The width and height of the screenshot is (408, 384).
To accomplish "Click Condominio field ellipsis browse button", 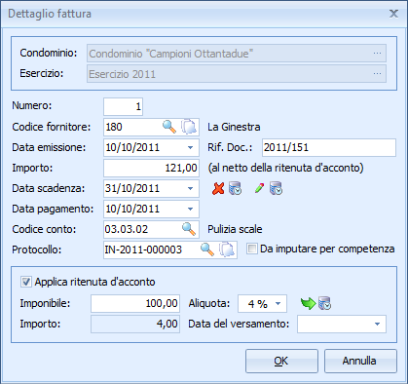I will (377, 54).
